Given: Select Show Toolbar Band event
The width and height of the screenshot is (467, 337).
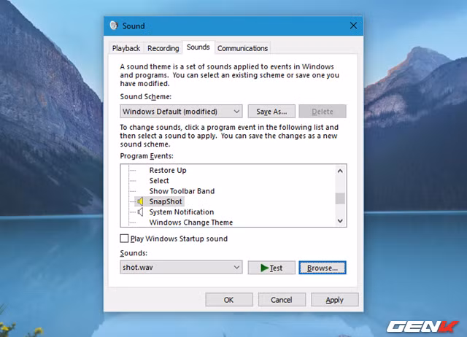Looking at the screenshot, I should (x=182, y=191).
